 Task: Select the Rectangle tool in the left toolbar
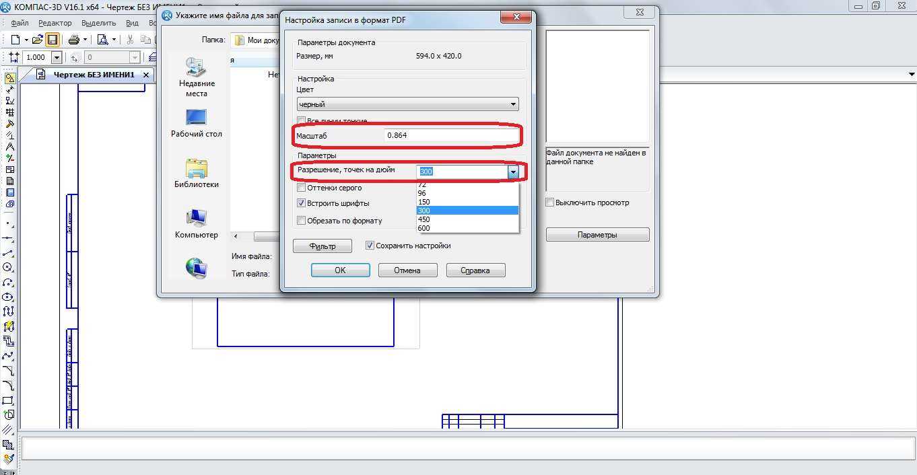(x=9, y=400)
